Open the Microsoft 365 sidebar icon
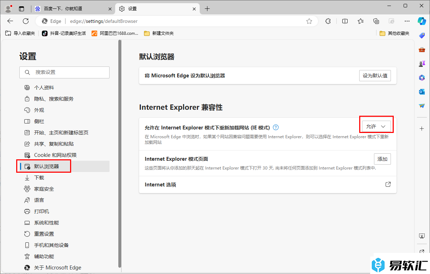This screenshot has width=430, height=274. pos(422,78)
